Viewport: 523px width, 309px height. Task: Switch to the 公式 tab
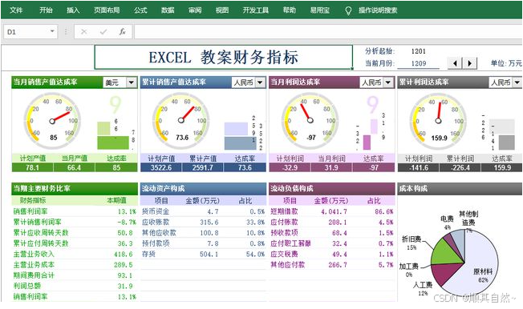[140, 10]
